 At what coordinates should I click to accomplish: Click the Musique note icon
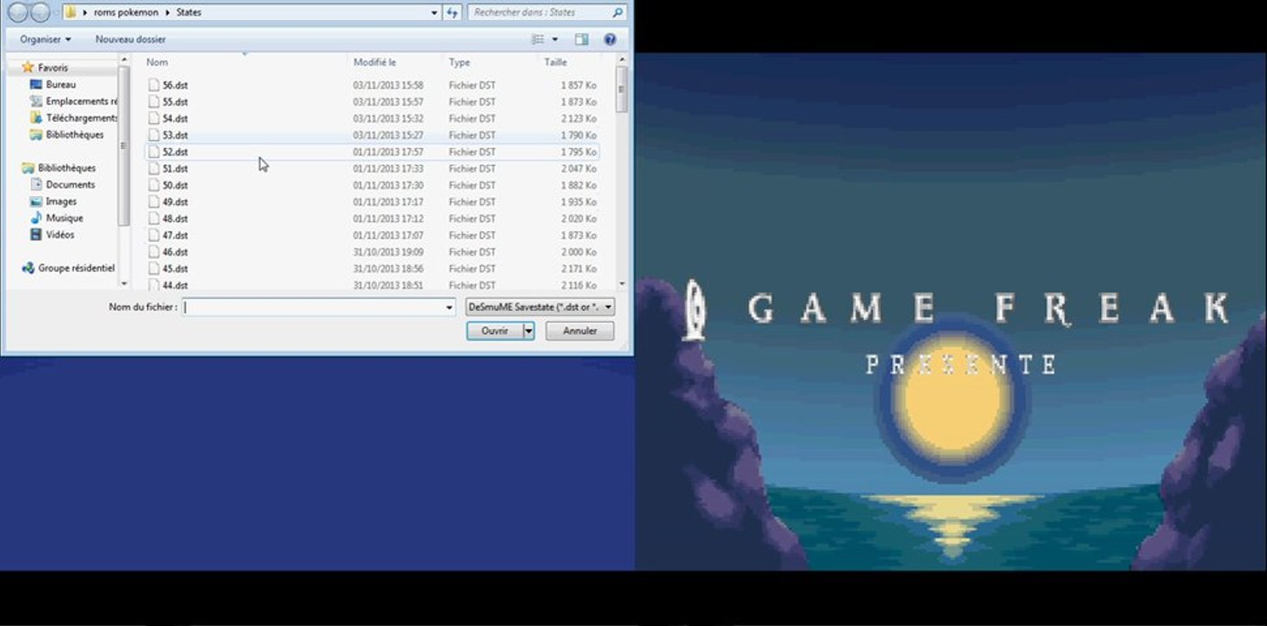click(x=37, y=217)
